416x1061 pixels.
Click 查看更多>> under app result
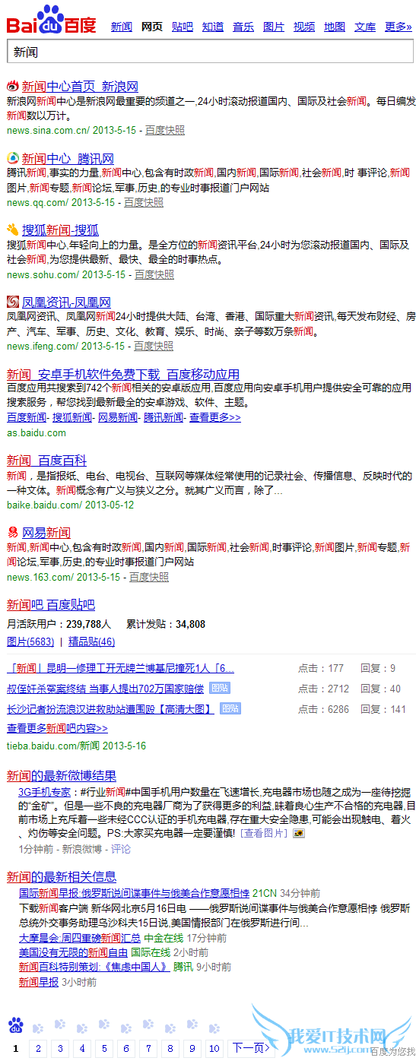tap(215, 417)
